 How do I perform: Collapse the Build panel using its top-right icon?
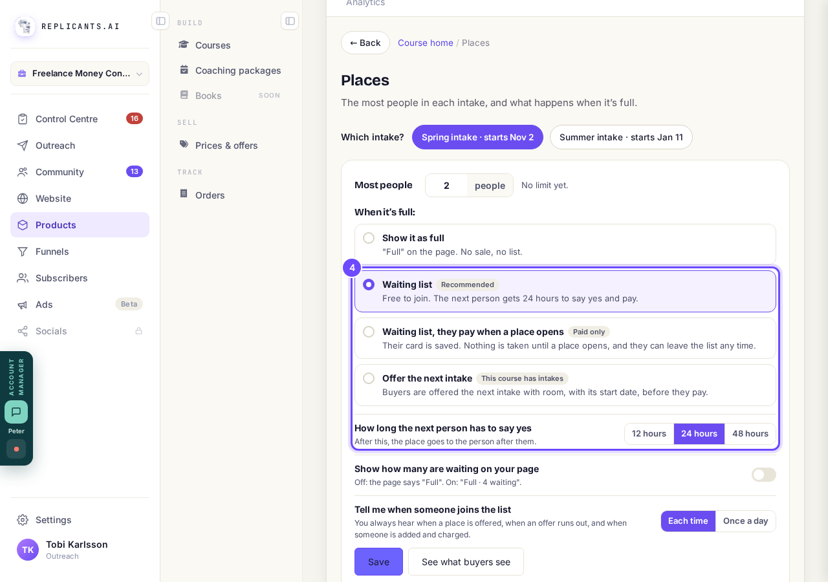pos(290,21)
